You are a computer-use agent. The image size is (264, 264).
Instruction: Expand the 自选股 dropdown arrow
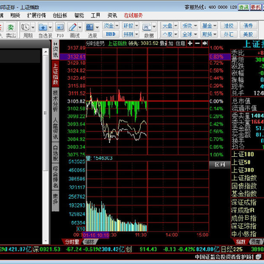(50, 27)
